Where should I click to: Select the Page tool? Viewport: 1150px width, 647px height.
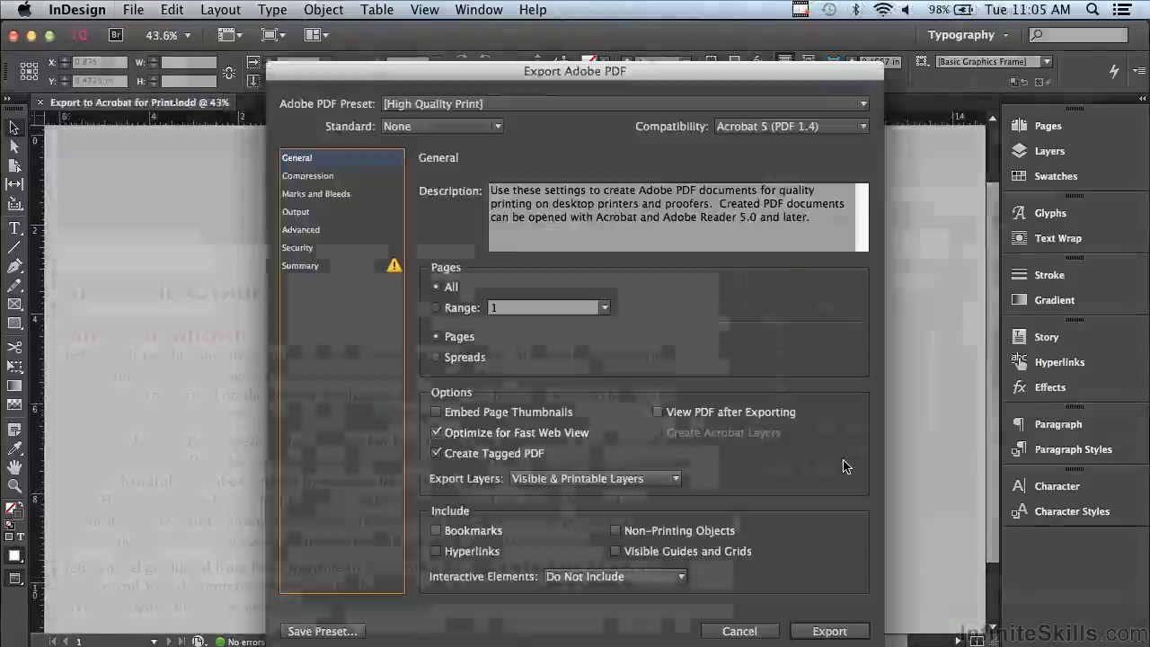click(x=14, y=166)
